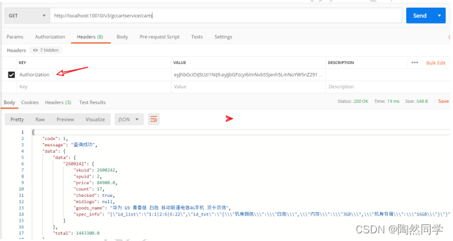Viewport: 453px width, 241px height.
Task: Click the KEY column header
Action: pyautogui.click(x=22, y=63)
